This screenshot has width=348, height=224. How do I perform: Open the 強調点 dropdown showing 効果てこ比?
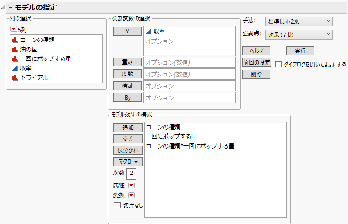tap(299, 35)
